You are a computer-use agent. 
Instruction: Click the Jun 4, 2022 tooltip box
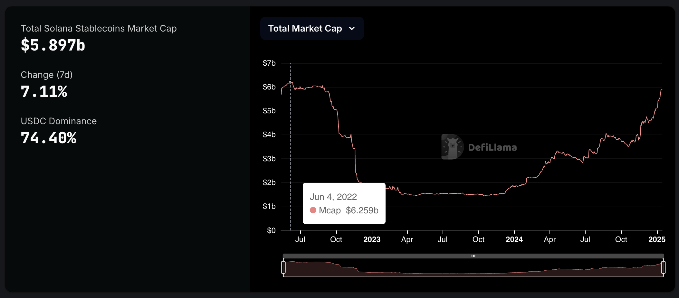(x=344, y=203)
